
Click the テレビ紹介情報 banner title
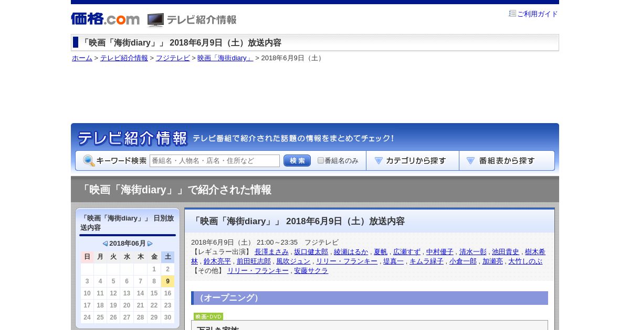click(132, 138)
